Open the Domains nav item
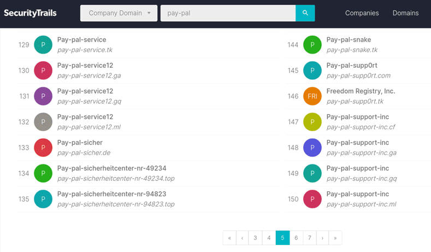431x252 pixels. (x=405, y=13)
